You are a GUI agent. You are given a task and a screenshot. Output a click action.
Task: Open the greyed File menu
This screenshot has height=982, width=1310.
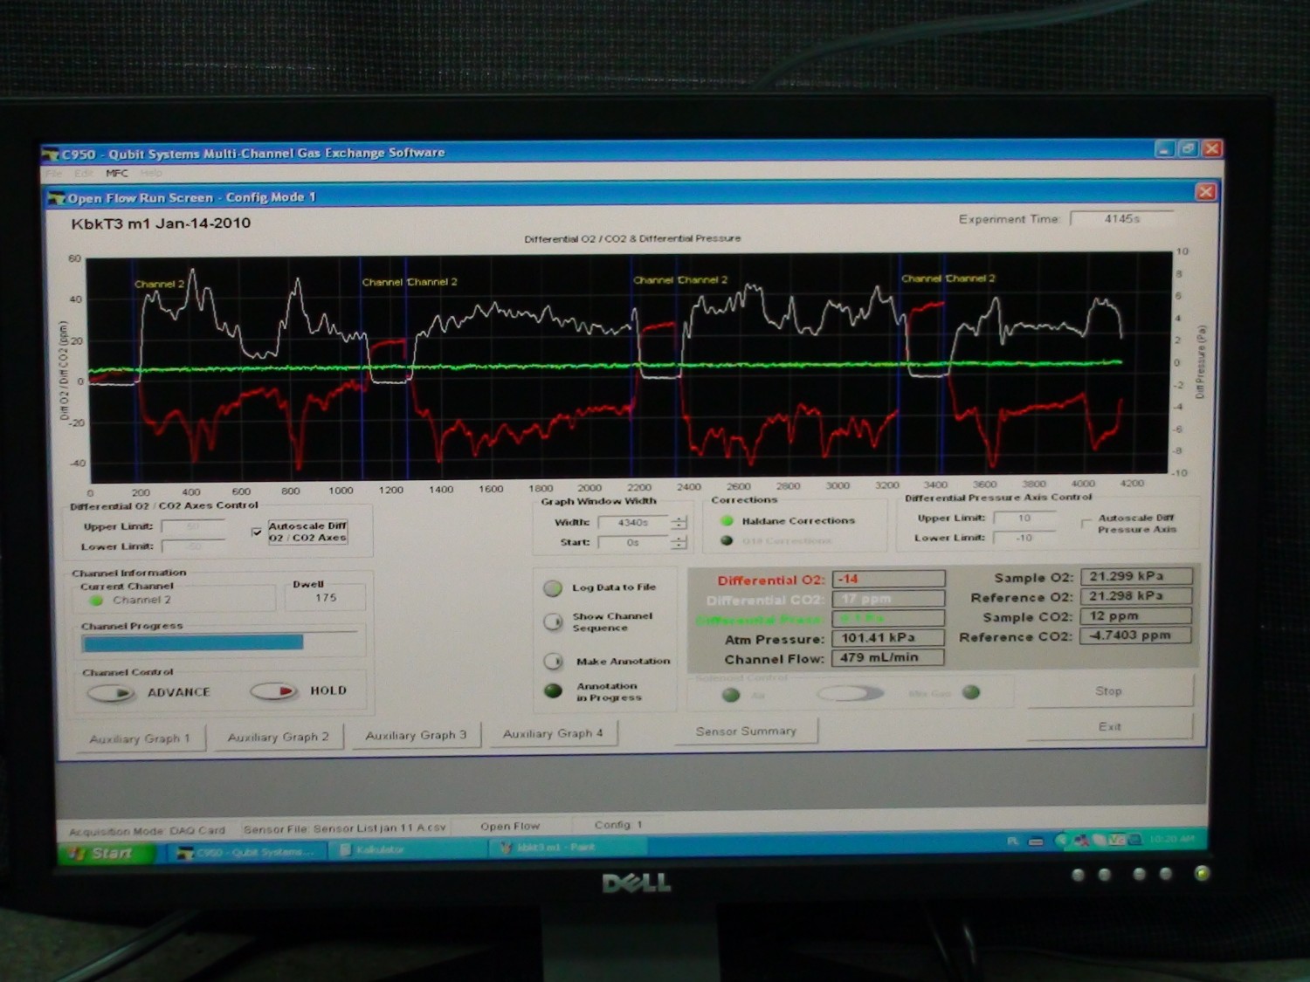(55, 173)
